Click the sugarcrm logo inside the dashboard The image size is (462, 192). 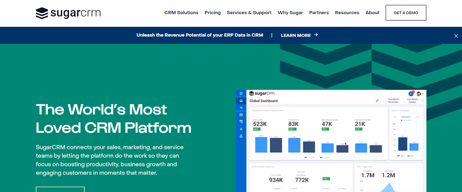(x=262, y=93)
